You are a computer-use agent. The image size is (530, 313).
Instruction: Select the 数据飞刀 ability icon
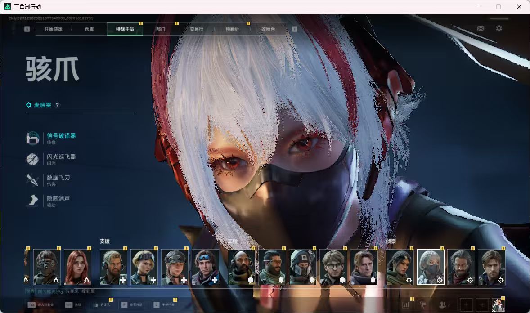tap(32, 180)
